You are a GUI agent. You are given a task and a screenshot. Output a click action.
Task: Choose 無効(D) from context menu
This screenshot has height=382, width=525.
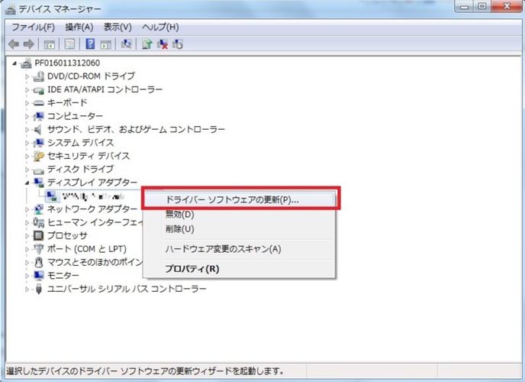[x=240, y=214]
